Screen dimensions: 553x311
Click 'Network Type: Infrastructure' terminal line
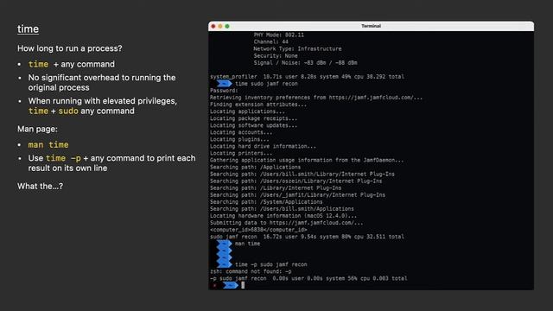(297, 49)
